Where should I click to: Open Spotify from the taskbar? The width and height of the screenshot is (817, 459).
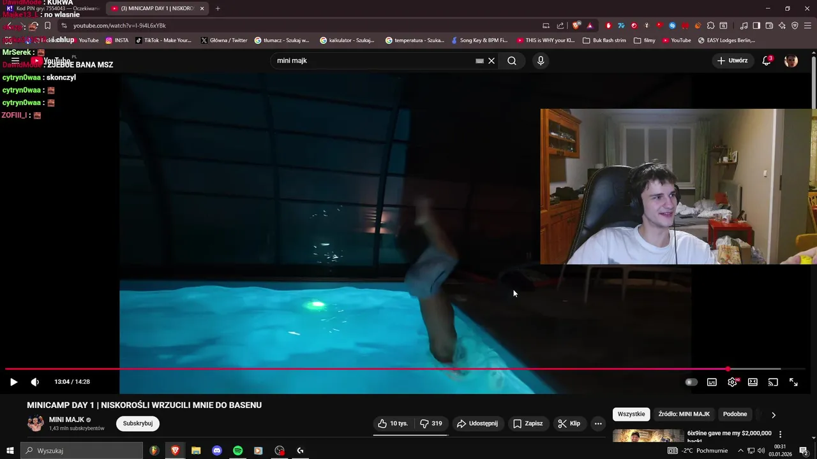click(x=237, y=451)
